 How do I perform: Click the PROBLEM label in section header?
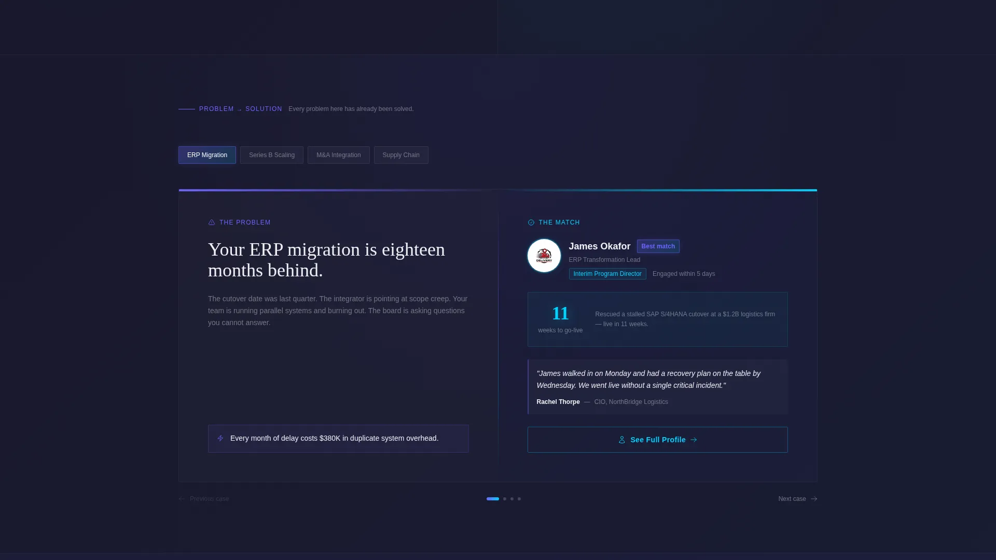[216, 109]
